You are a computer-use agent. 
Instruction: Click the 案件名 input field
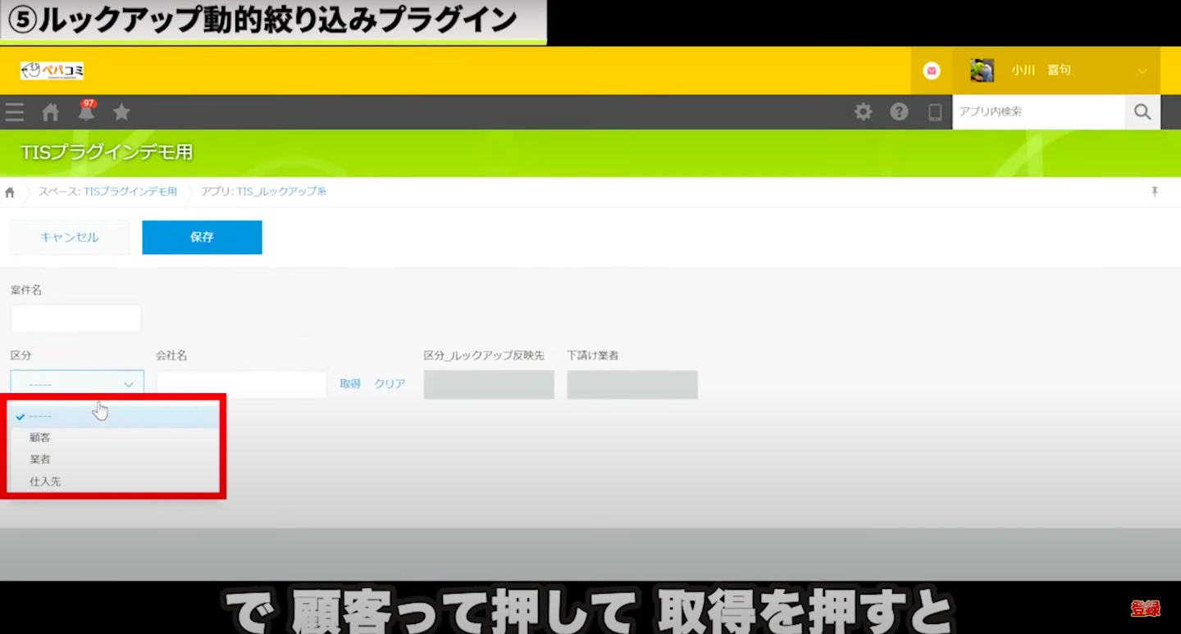coord(75,318)
